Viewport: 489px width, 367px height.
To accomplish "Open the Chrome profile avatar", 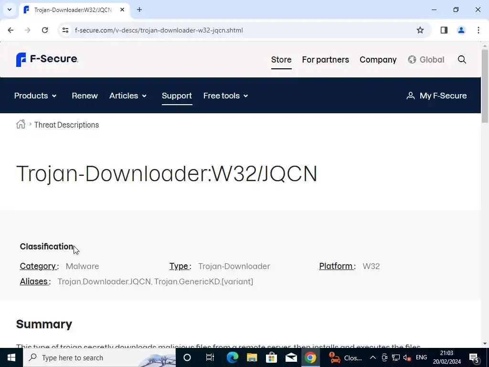I will [x=461, y=30].
